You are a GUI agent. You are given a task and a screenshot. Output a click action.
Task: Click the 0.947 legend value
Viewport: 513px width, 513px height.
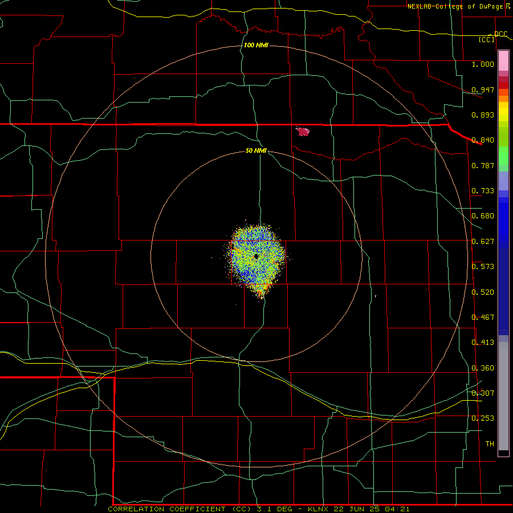point(483,89)
